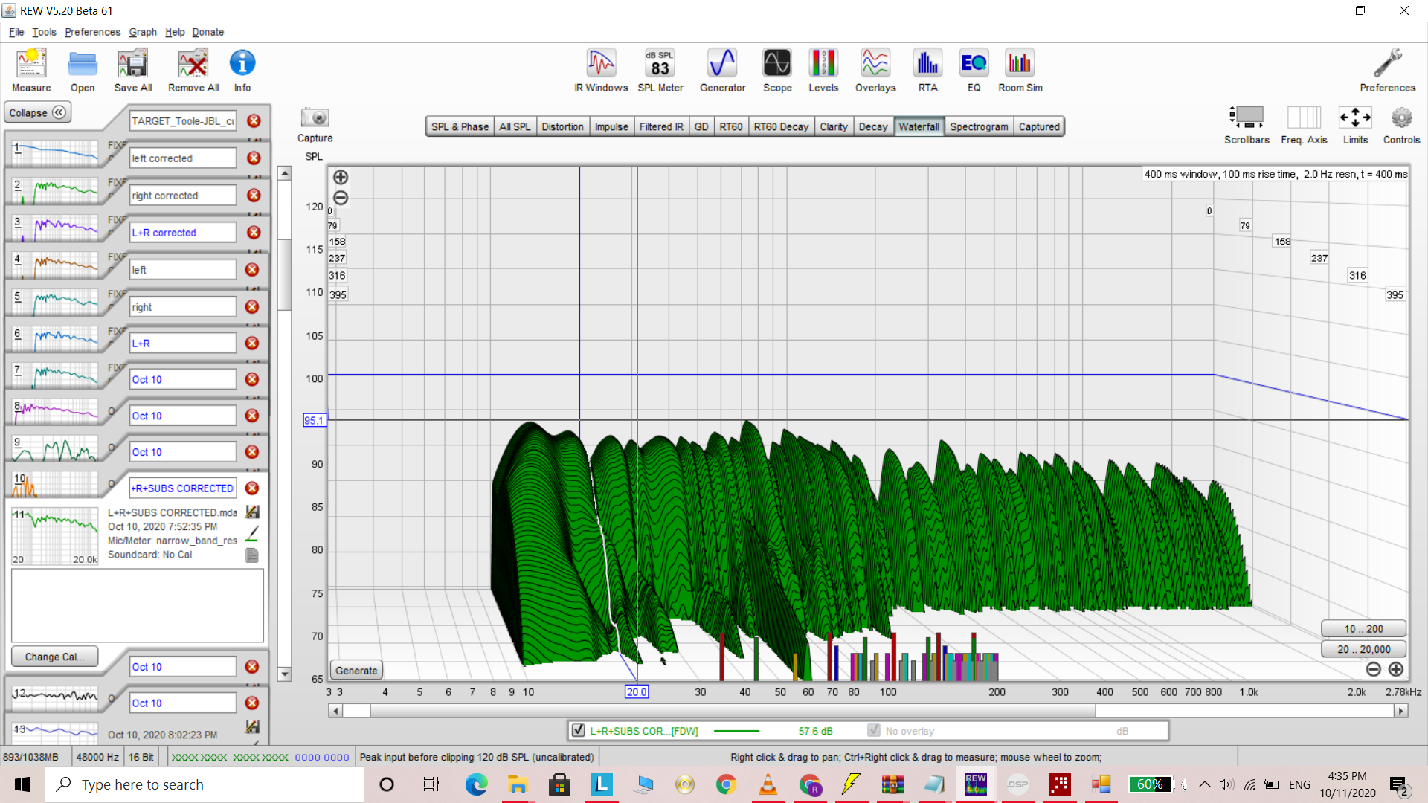This screenshot has width=1428, height=803.
Task: Click the Remove All icon
Action: click(193, 71)
